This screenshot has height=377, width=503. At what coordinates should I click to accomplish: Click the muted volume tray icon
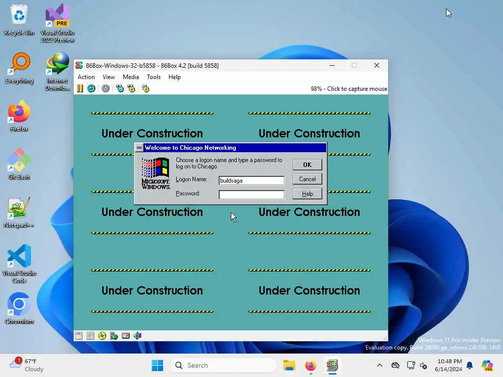423,365
